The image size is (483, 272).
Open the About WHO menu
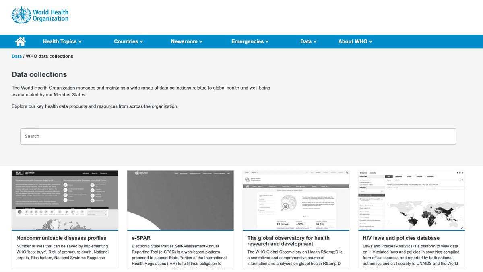click(x=355, y=41)
